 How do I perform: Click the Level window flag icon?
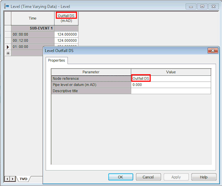(6, 6)
